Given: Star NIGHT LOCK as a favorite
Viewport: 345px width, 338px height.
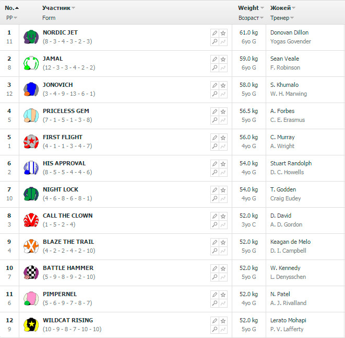Looking at the screenshot, I should [x=223, y=190].
